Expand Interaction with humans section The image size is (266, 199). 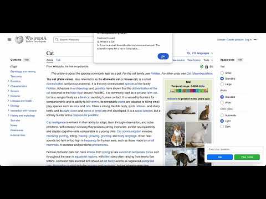pos(8,111)
